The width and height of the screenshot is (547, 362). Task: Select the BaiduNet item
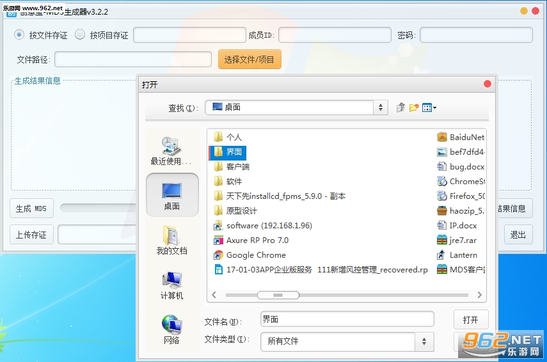click(461, 137)
